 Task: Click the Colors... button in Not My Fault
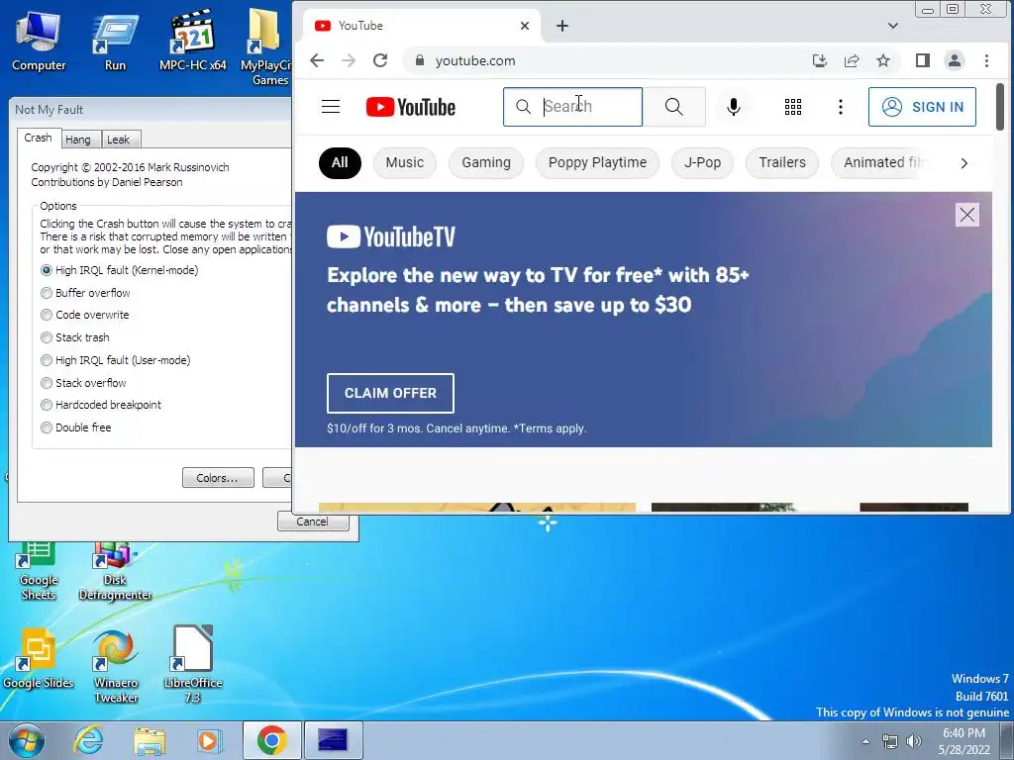[x=218, y=478]
